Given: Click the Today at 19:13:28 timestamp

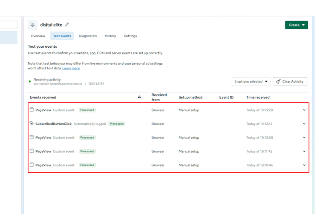Looking at the screenshot, I should point(259,110).
